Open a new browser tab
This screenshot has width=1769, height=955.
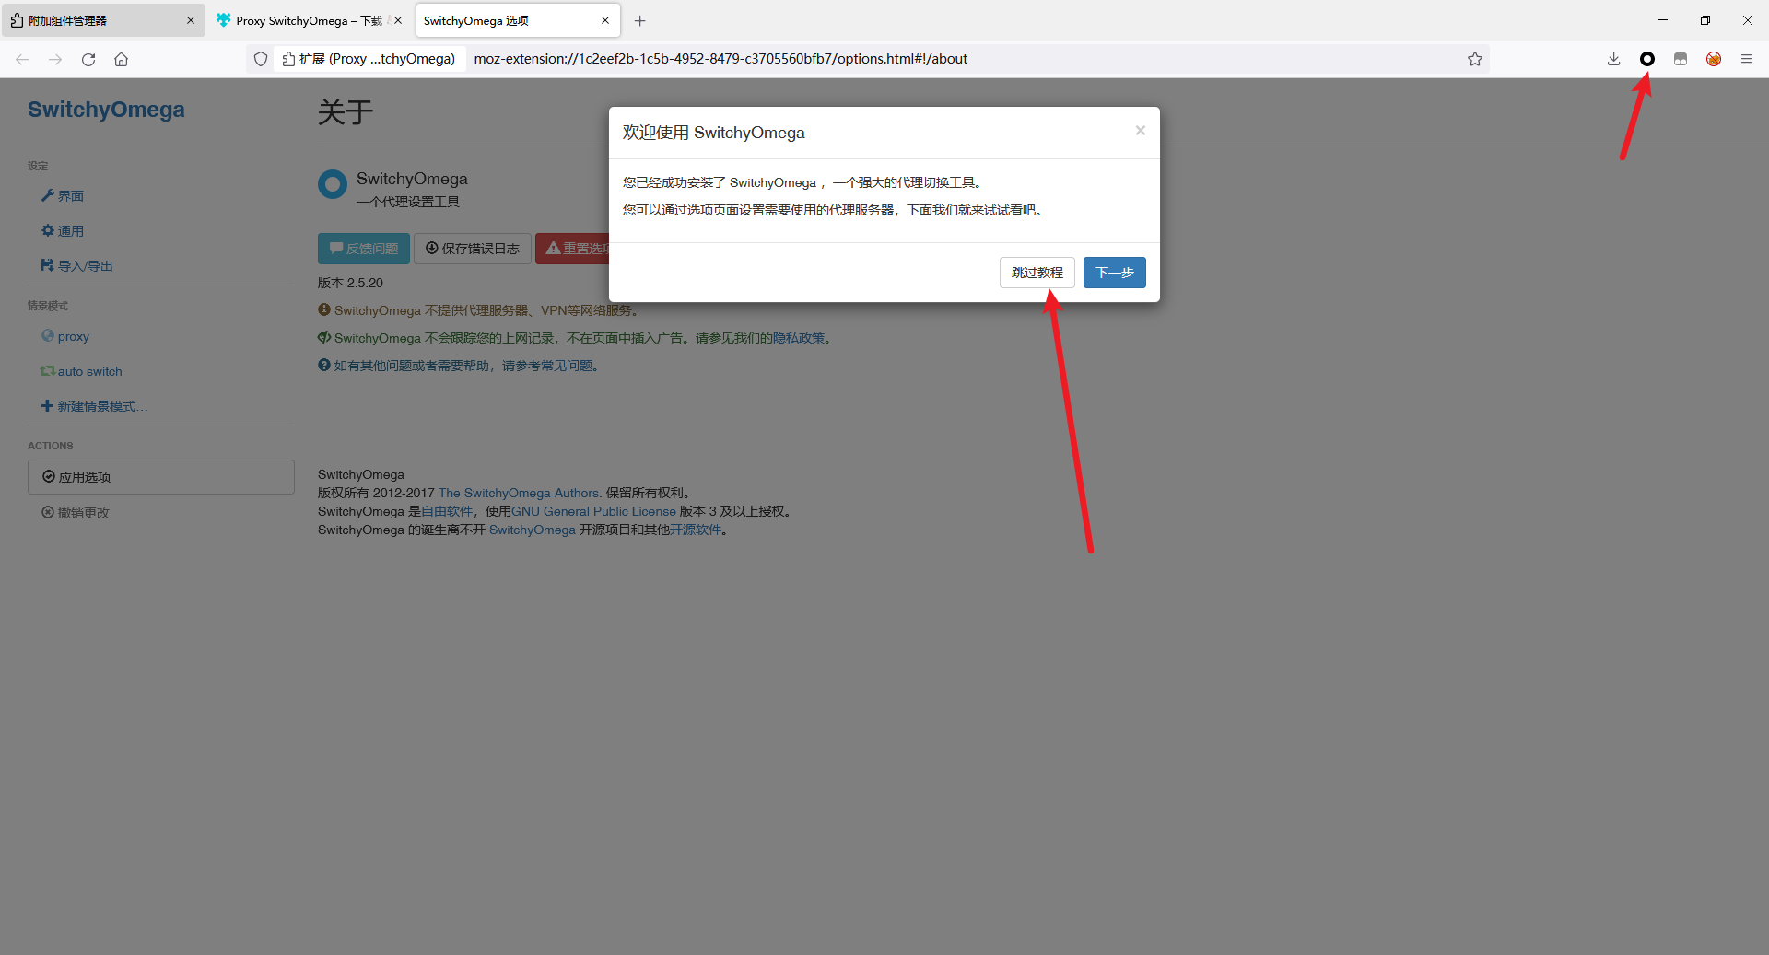click(640, 20)
